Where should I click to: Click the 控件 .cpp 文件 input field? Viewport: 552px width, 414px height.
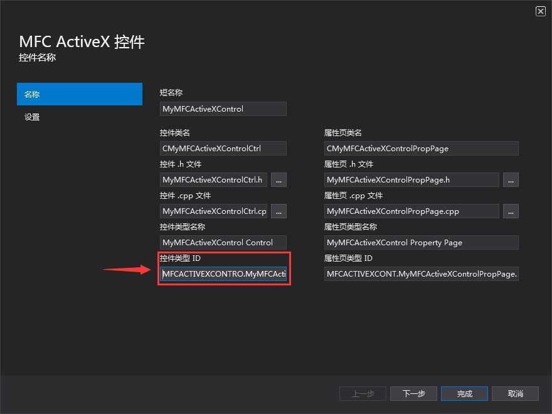pyautogui.click(x=214, y=211)
